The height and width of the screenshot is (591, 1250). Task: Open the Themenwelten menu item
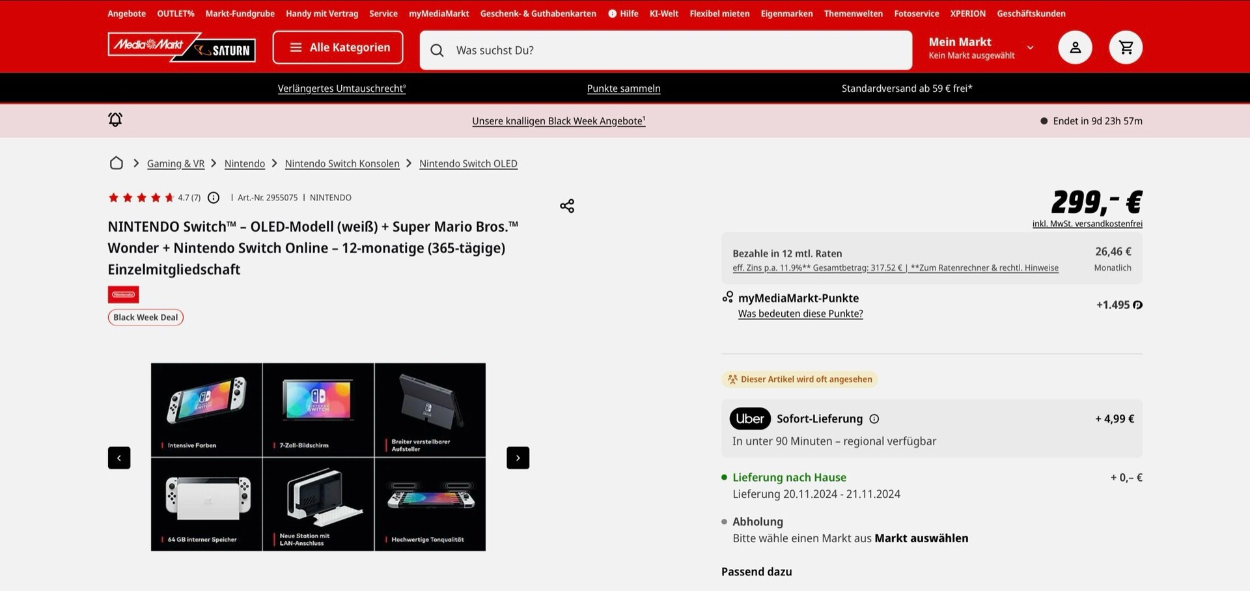tap(854, 14)
